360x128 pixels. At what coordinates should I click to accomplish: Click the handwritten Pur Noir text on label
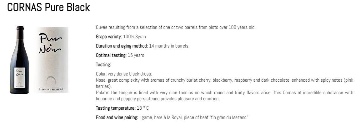(50, 43)
